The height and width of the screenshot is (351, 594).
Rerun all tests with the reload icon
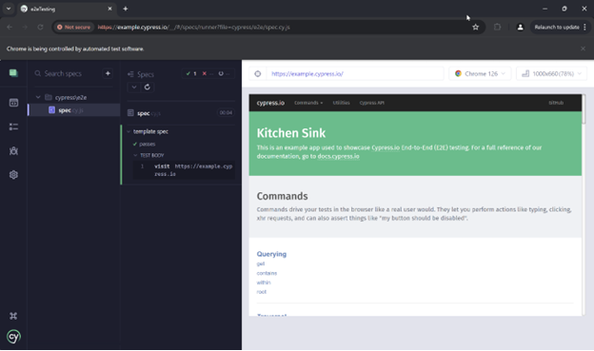[147, 88]
